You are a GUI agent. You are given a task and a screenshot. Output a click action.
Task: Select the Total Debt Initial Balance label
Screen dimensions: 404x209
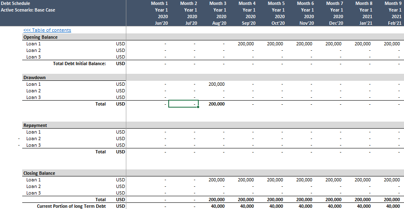point(79,63)
